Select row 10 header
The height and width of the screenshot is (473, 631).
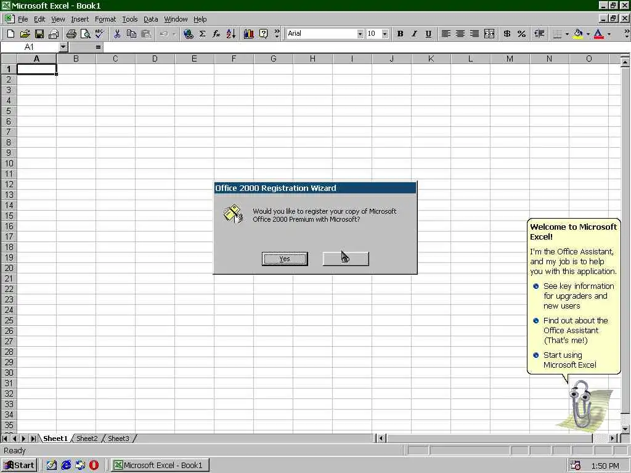(x=9, y=163)
